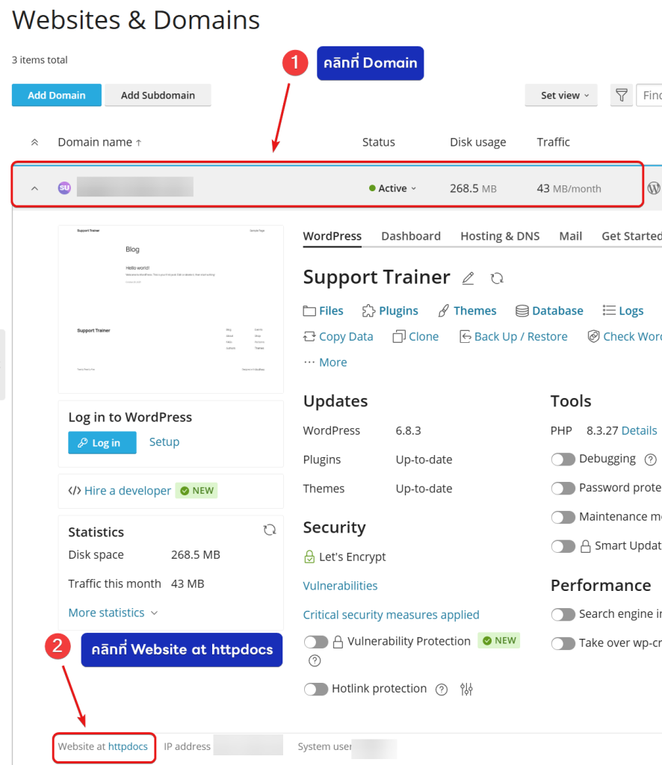
Task: Enable the Debugging toggle
Action: click(x=563, y=459)
